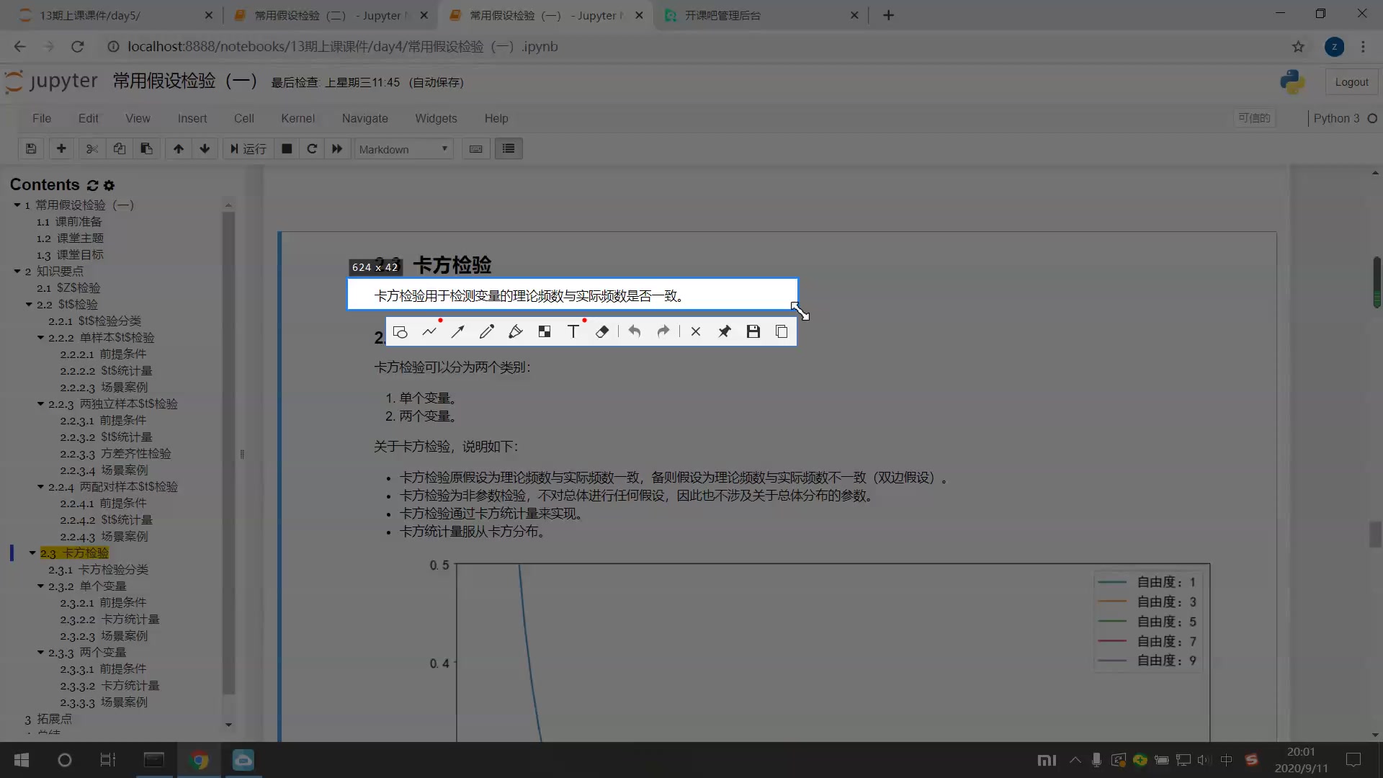The height and width of the screenshot is (778, 1383).
Task: Open the Edit menu
Action: coord(89,118)
